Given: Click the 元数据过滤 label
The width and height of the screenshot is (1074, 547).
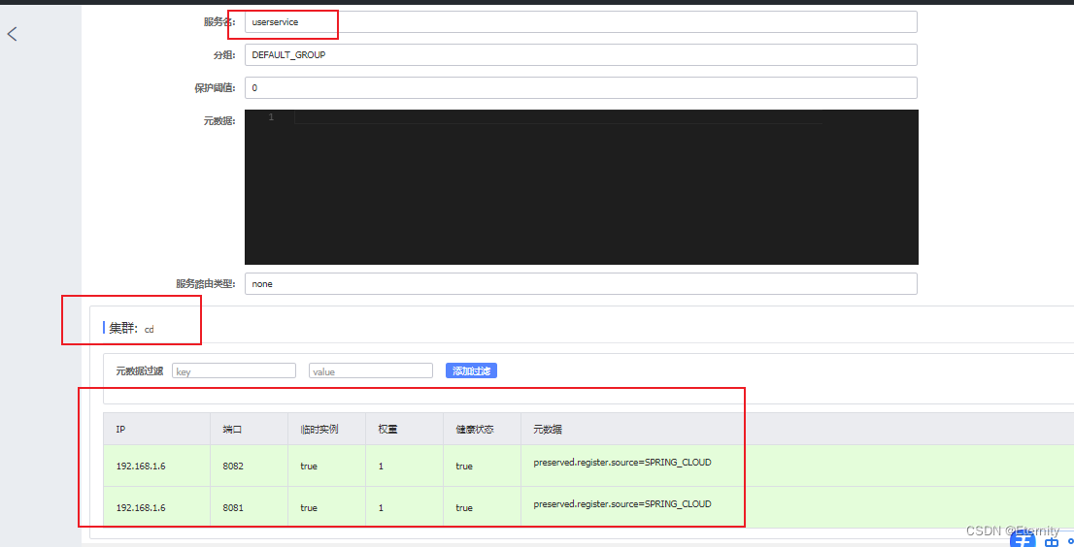Looking at the screenshot, I should point(139,370).
